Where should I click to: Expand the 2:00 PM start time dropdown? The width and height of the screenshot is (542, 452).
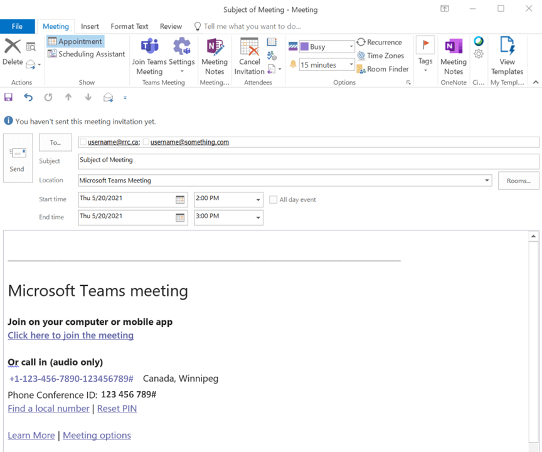258,200
